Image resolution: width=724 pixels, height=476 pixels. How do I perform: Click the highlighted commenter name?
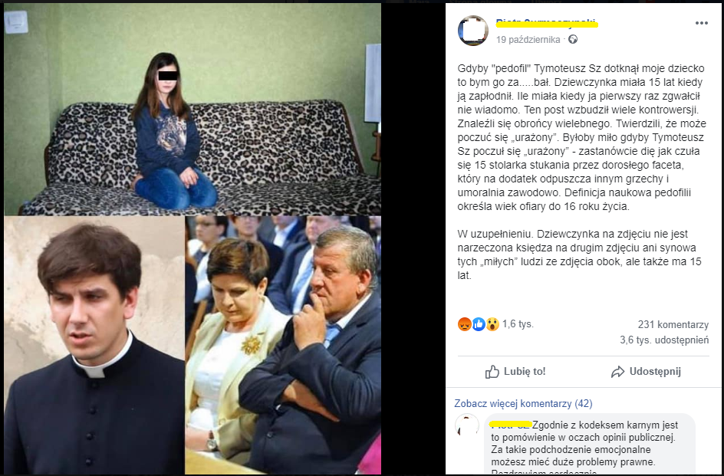point(510,425)
